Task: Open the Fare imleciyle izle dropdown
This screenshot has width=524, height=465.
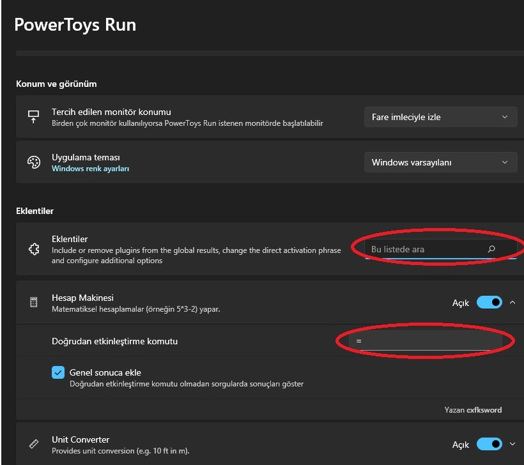Action: (440, 117)
